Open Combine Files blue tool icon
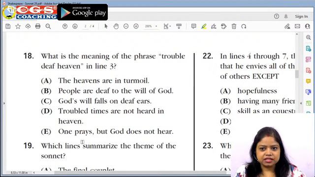The image size is (315, 177). pos(309,92)
